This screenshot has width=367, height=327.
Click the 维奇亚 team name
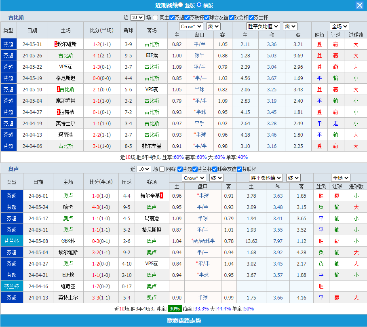[68, 286]
